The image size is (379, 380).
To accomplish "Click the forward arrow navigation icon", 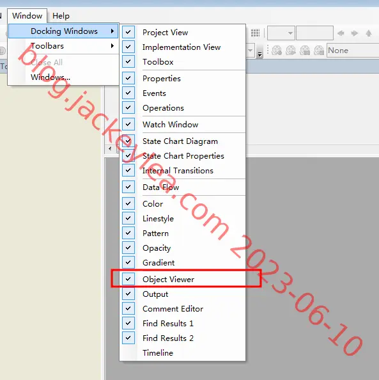I will [x=355, y=33].
